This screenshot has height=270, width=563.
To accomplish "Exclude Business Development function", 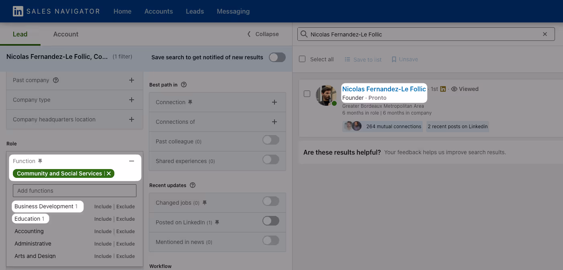I will (x=126, y=207).
